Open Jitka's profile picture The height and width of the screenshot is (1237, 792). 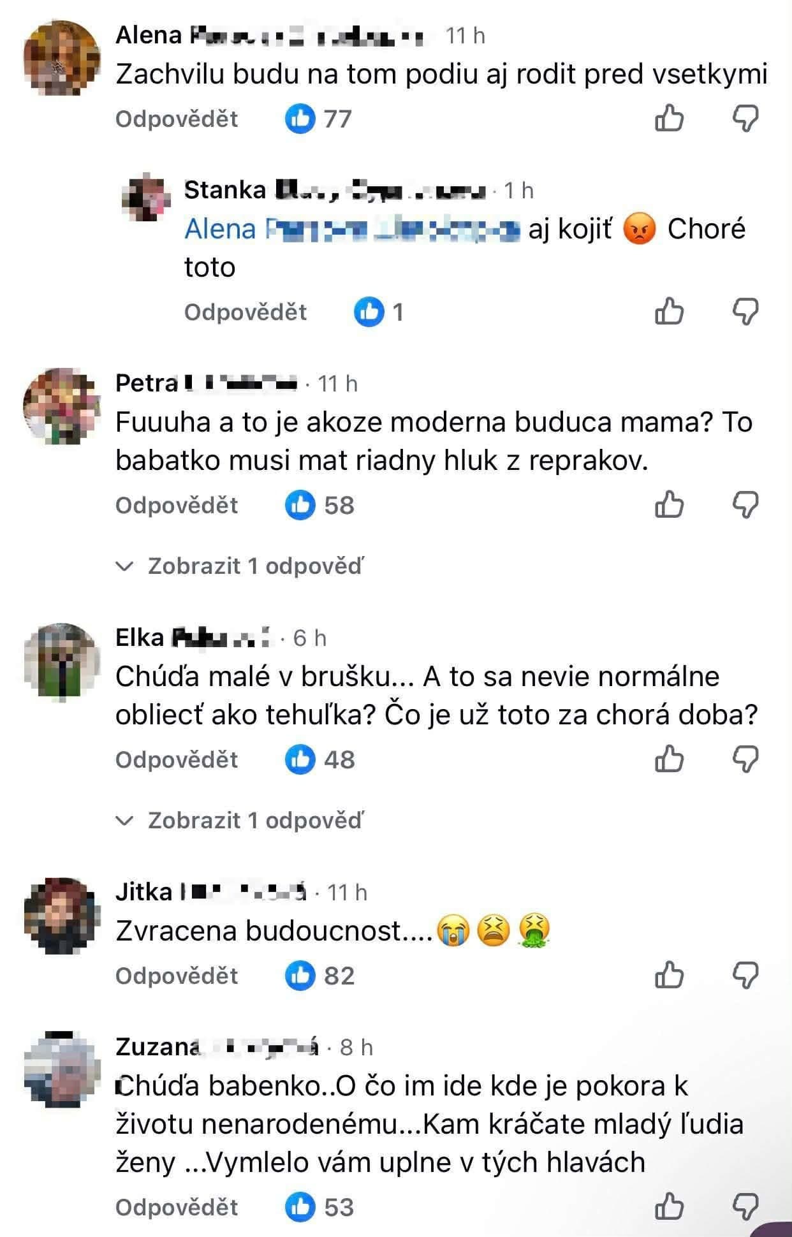coord(62,916)
